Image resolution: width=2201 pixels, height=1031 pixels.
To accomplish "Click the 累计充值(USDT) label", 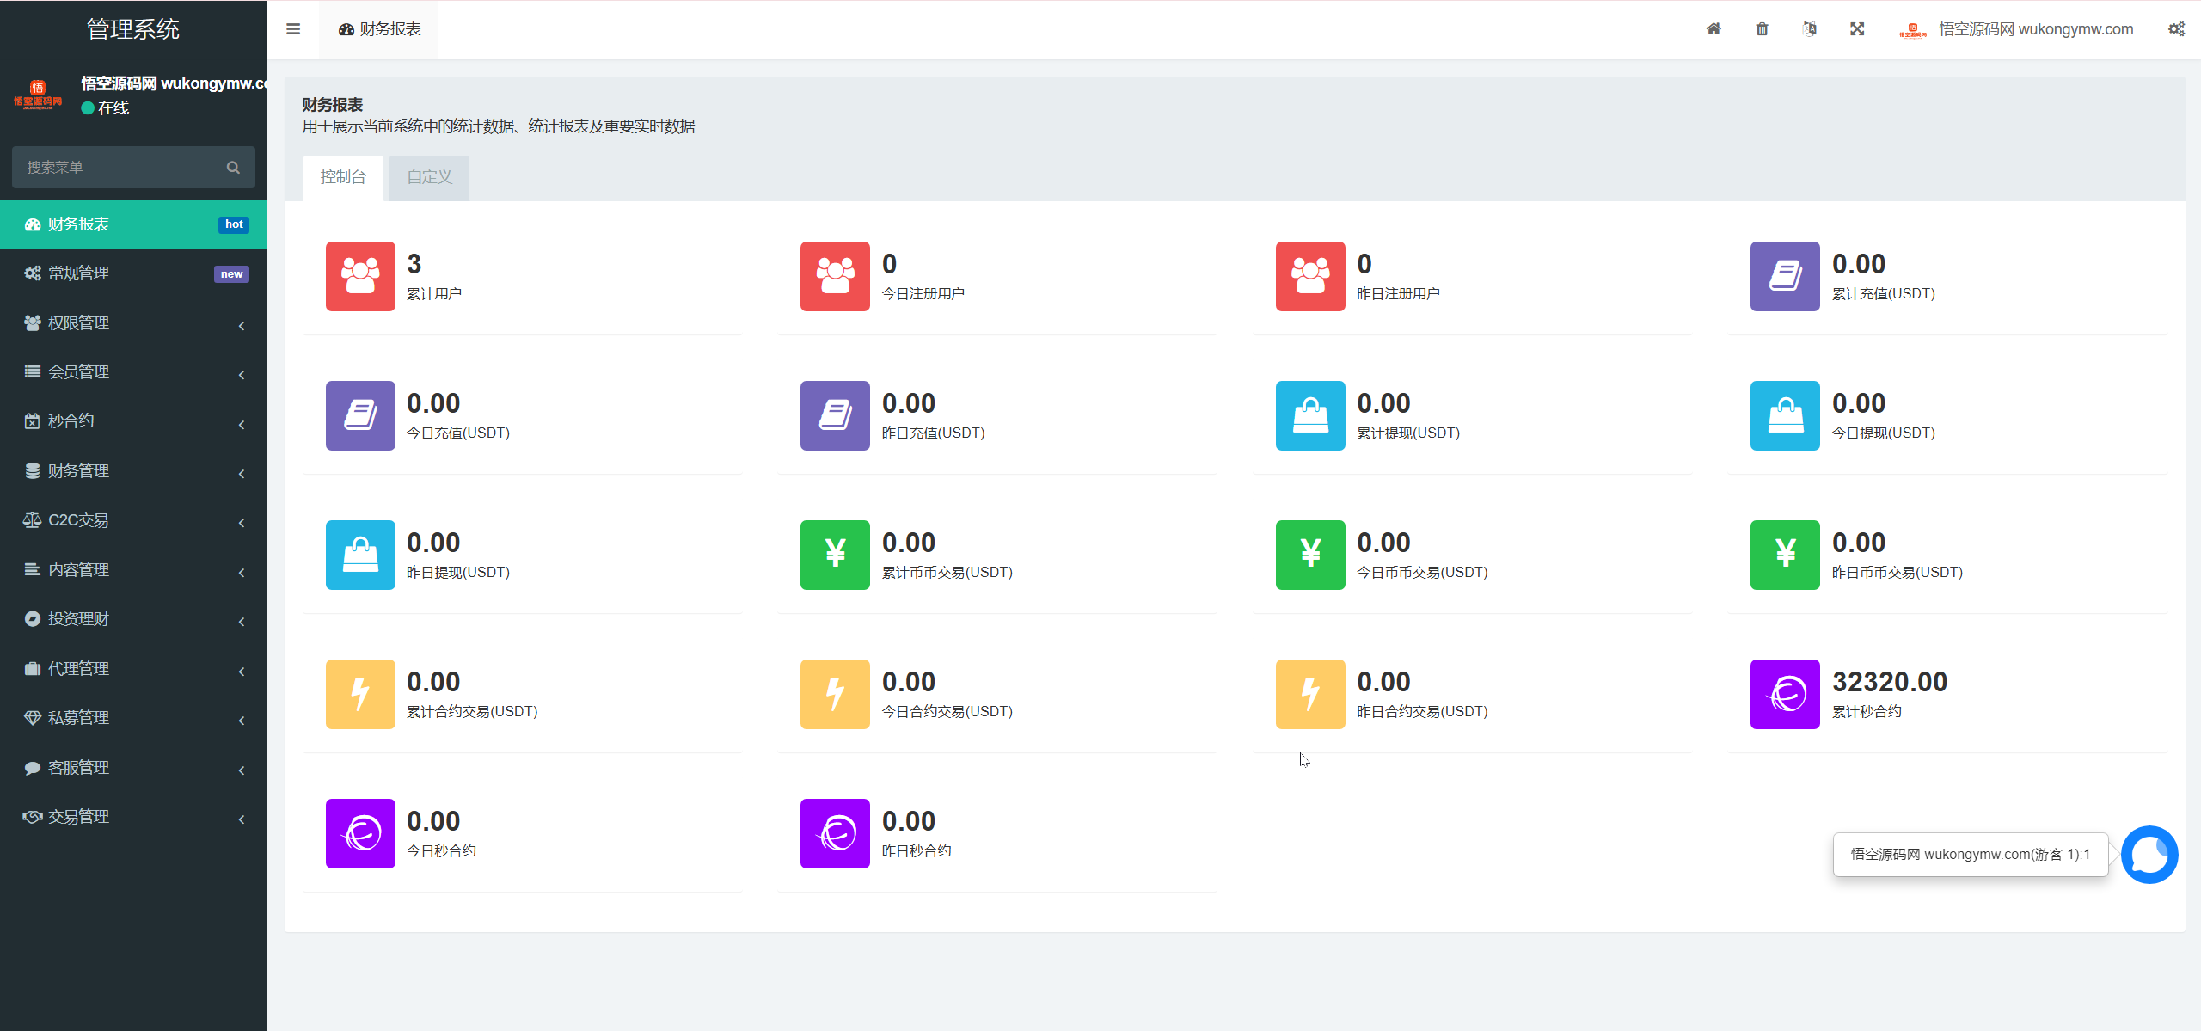I will pos(1883,294).
